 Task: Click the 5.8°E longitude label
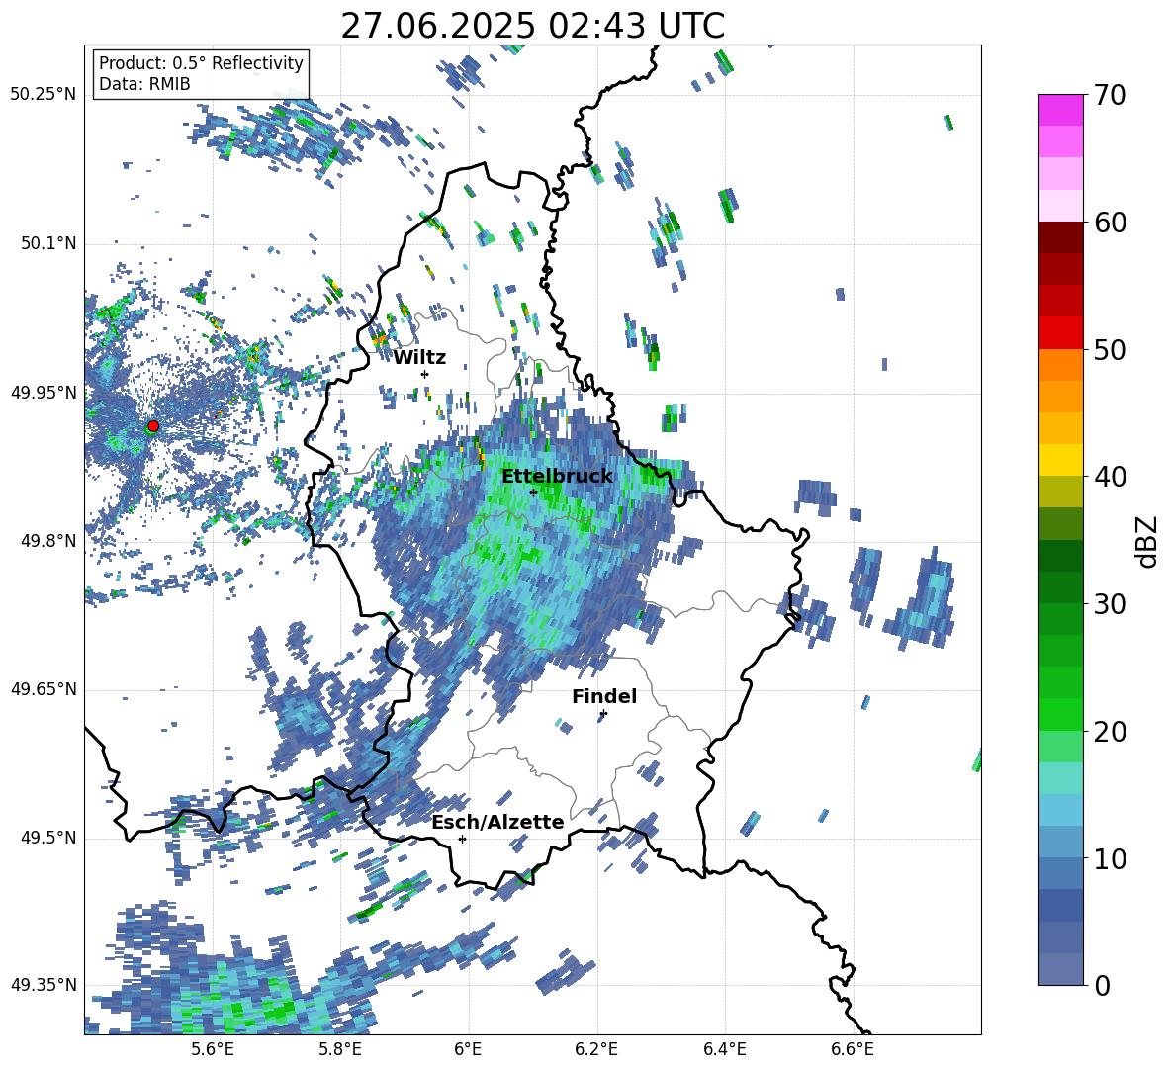(x=340, y=1049)
